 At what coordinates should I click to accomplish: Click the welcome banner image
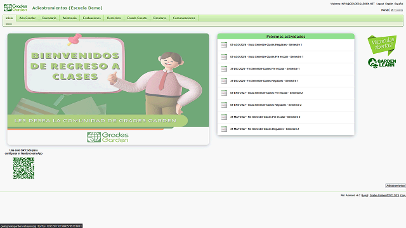tap(108, 89)
